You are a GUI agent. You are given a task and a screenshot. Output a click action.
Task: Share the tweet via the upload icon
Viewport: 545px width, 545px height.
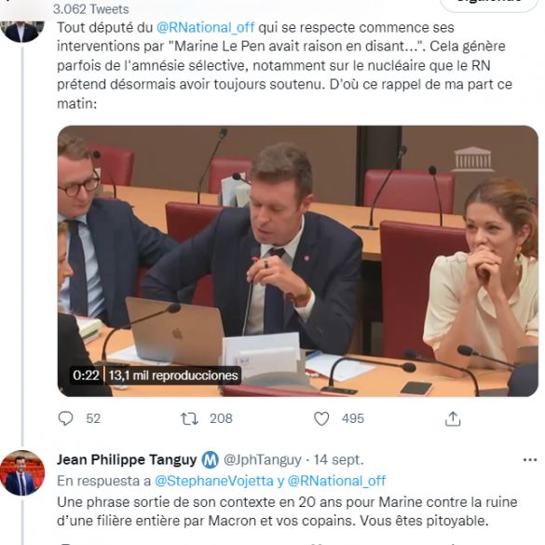453,418
